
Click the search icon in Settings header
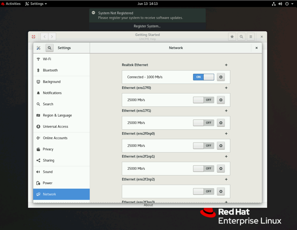49,48
